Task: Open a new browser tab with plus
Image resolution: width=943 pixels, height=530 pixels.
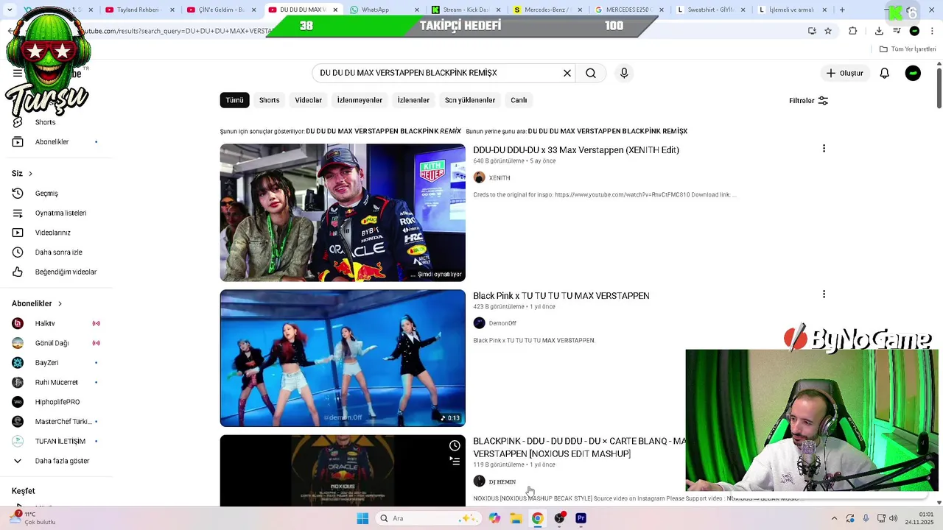Action: point(842,10)
